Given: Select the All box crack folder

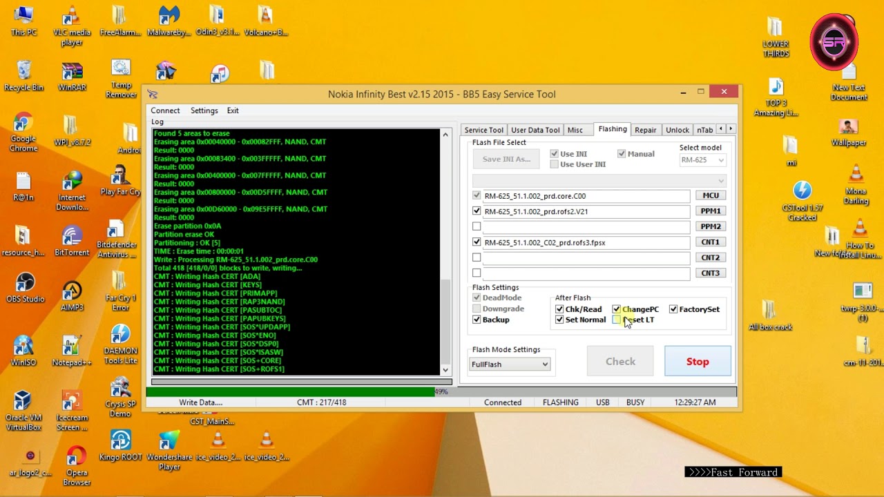Looking at the screenshot, I should (x=770, y=315).
